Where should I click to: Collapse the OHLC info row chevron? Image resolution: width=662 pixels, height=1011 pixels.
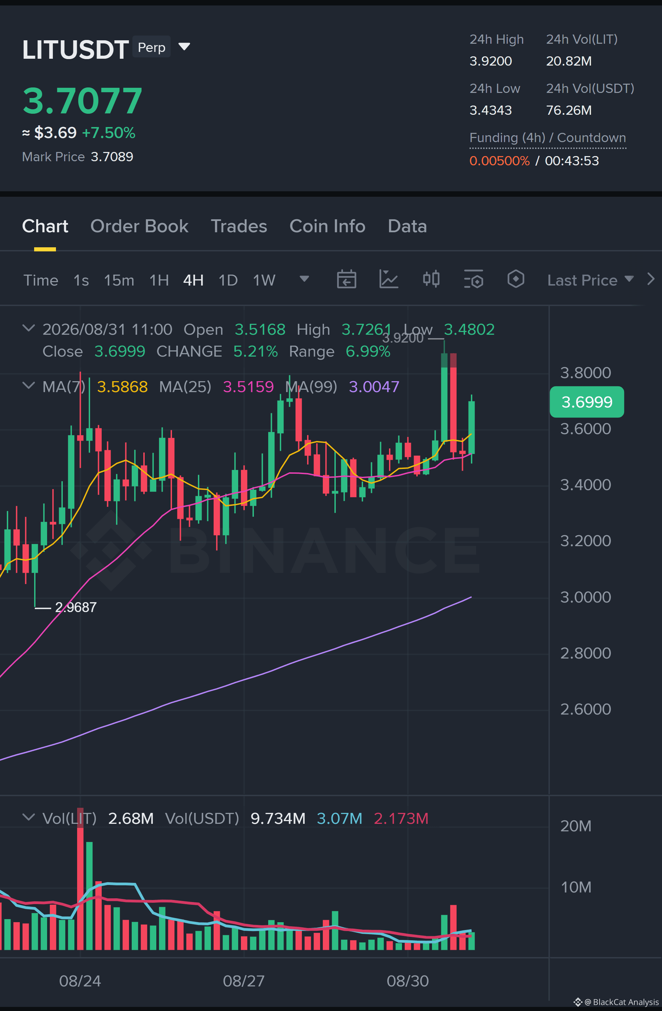(28, 328)
